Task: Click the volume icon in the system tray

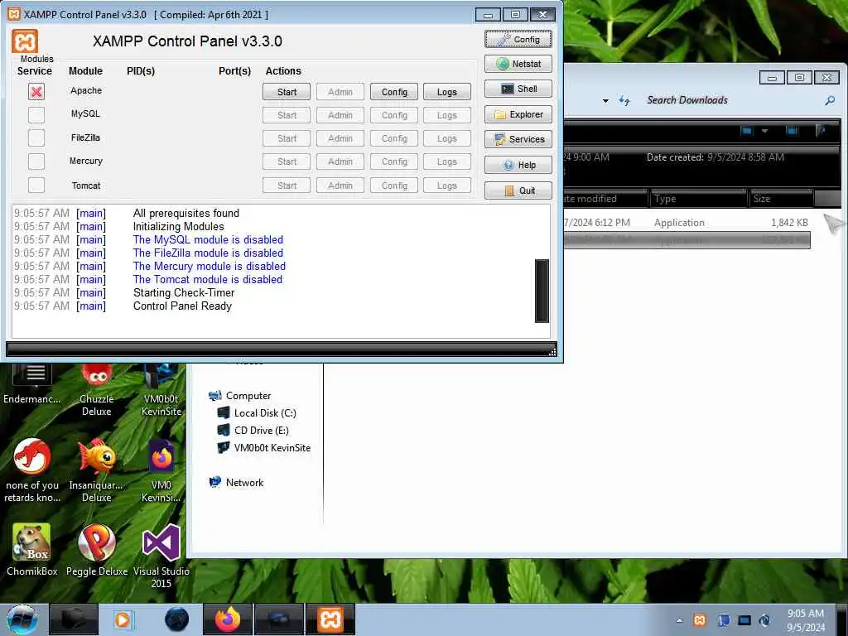Action: click(764, 619)
